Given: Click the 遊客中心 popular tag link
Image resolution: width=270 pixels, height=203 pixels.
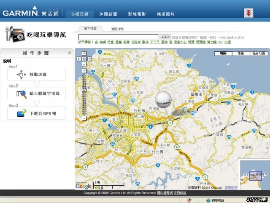Looking at the screenshot, I should point(180,42).
